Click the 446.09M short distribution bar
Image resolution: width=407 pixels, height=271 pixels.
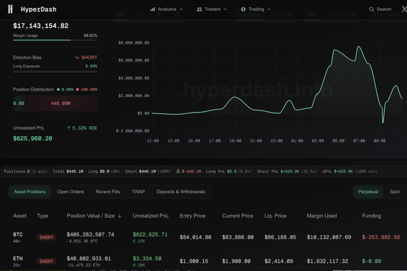[61, 103]
